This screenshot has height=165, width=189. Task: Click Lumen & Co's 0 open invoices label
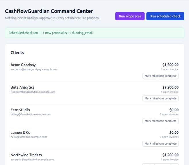[169, 137]
